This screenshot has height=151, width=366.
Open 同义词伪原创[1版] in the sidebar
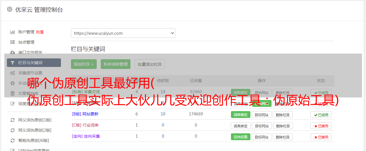tap(35, 120)
